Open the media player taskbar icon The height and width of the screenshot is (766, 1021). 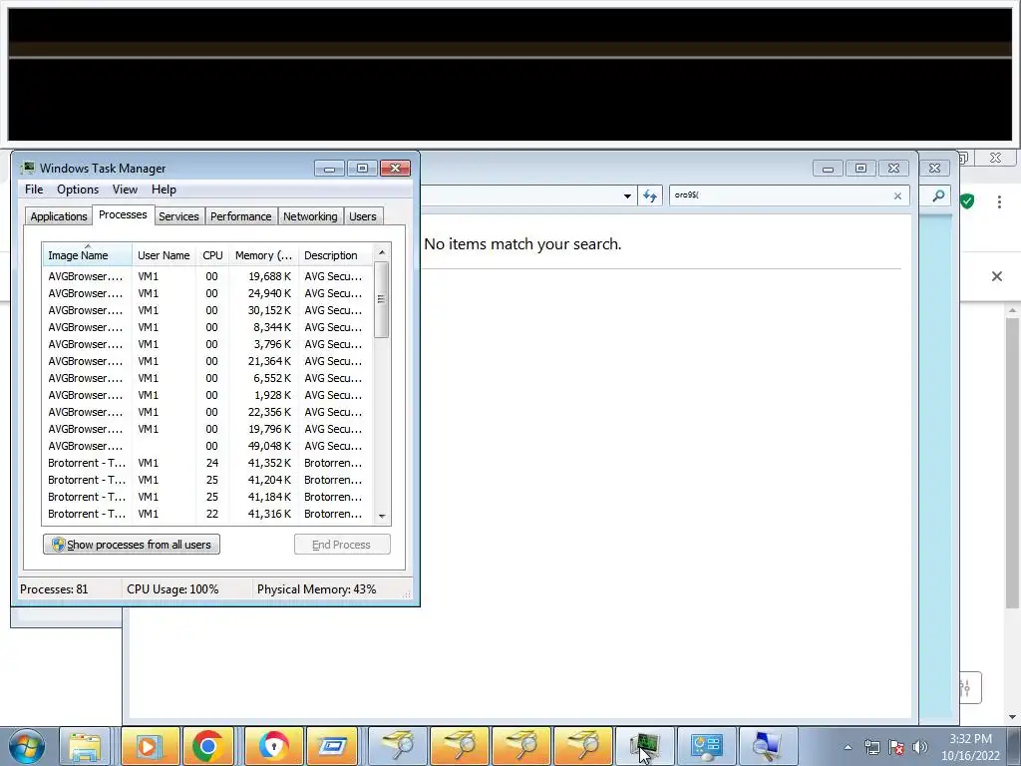tap(150, 746)
